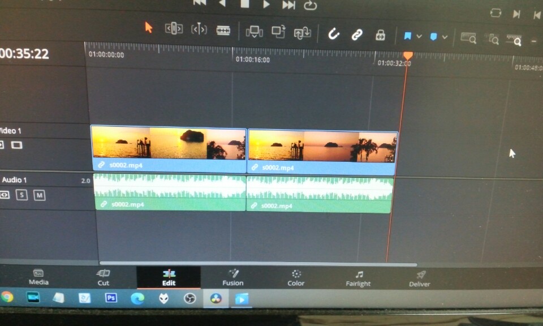Select first s0002.mp4 audio clip
The image size is (543, 326).
click(170, 192)
